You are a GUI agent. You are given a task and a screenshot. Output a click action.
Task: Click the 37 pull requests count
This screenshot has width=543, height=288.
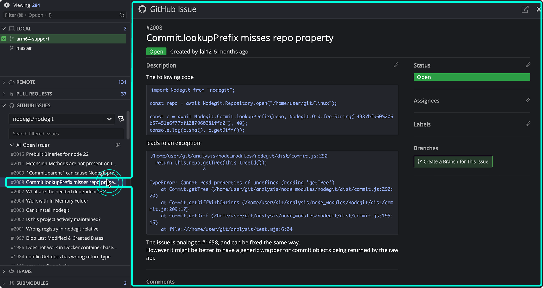(124, 94)
